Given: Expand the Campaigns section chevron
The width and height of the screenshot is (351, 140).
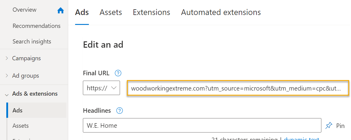Looking at the screenshot, I should click(x=7, y=58).
